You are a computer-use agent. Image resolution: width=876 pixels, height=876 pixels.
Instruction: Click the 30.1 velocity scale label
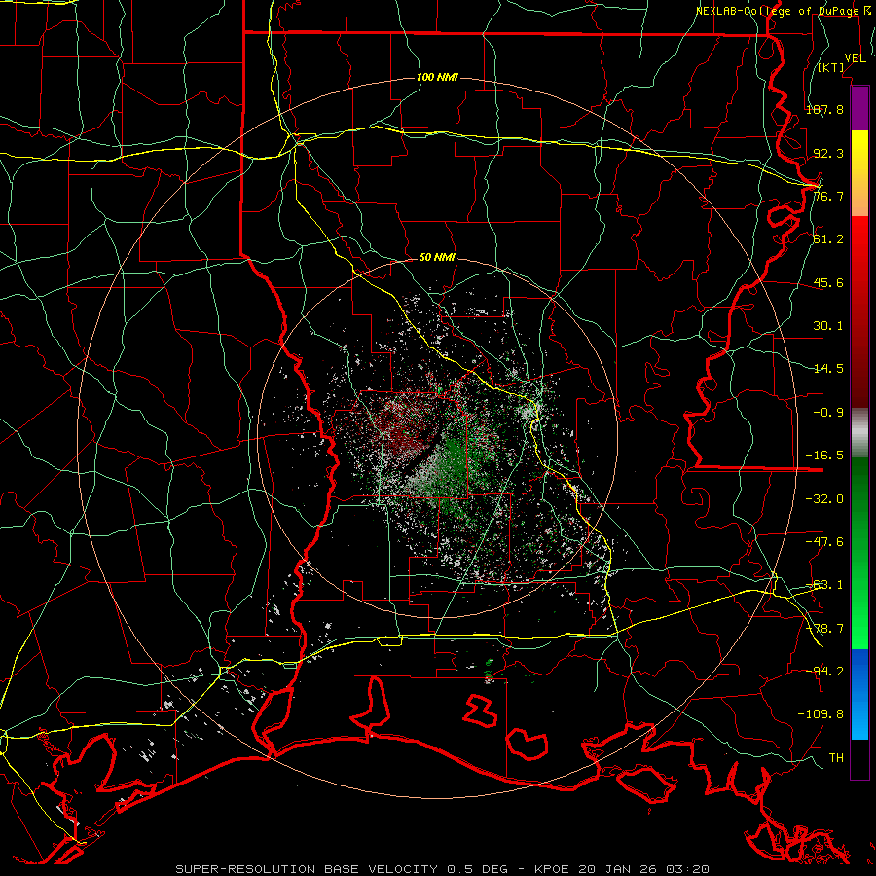tap(828, 325)
